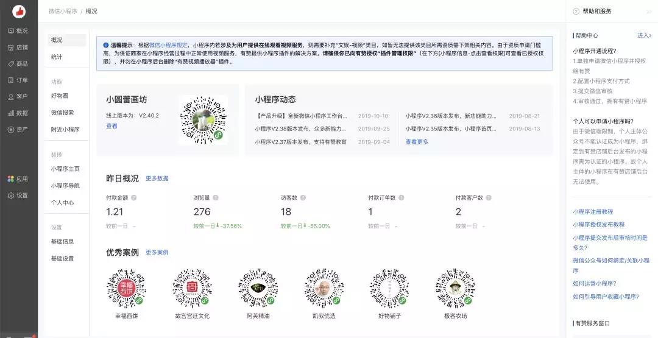Image resolution: width=658 pixels, height=338 pixels.
Task: Click 进入> in 帮助中心
Action: [644, 36]
